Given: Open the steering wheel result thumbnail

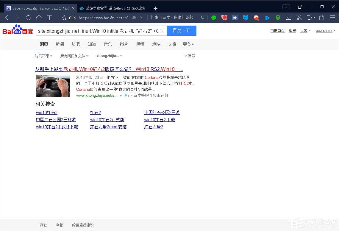Looking at the screenshot, I should point(53,86).
